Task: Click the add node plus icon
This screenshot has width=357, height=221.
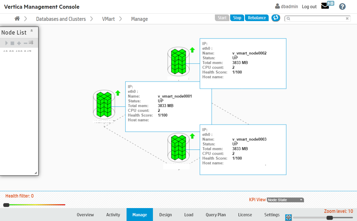Action: [x=19, y=43]
